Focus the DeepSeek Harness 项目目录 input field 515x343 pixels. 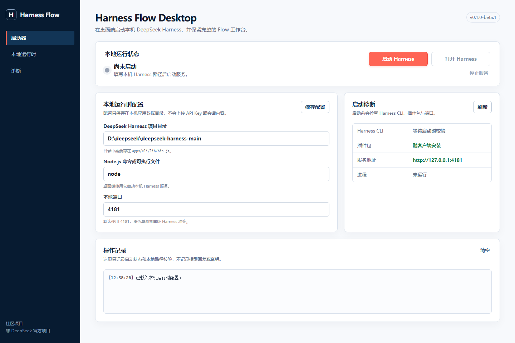pyautogui.click(x=216, y=139)
